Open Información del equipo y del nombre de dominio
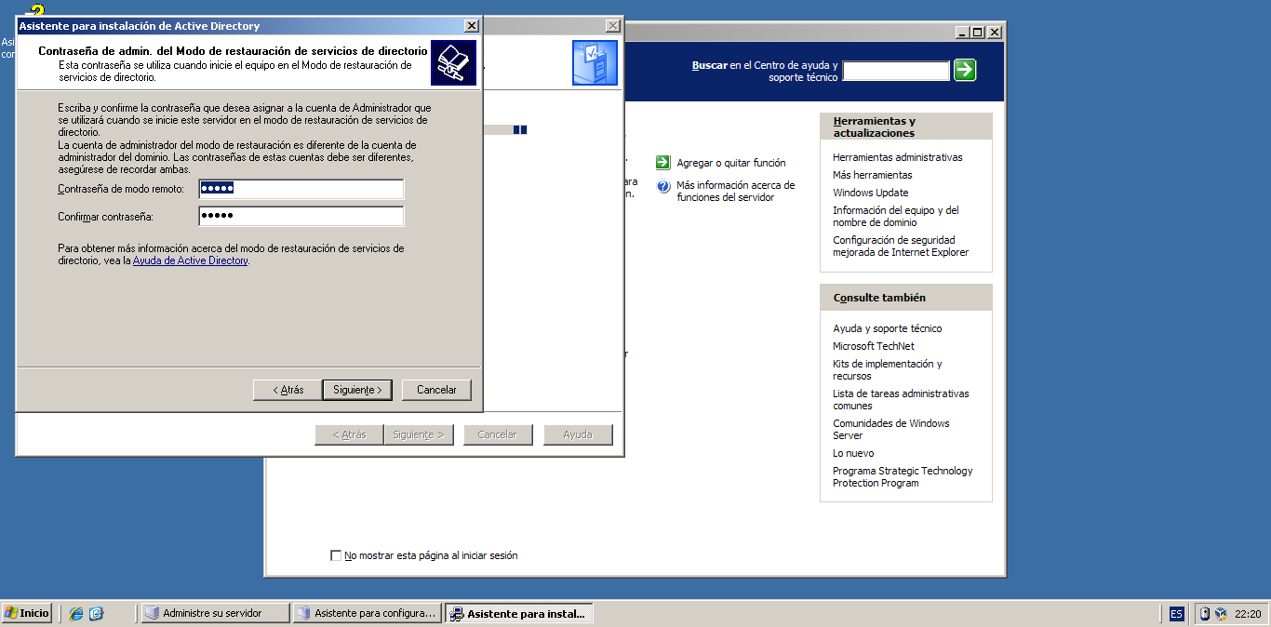 click(896, 216)
